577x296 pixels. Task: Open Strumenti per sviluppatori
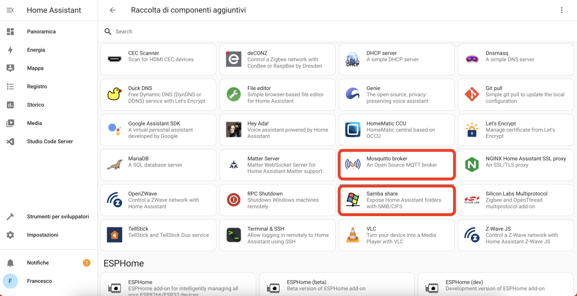point(57,217)
